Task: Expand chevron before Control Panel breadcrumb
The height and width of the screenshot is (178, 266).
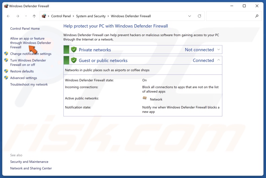Action: pyautogui.click(x=48, y=16)
